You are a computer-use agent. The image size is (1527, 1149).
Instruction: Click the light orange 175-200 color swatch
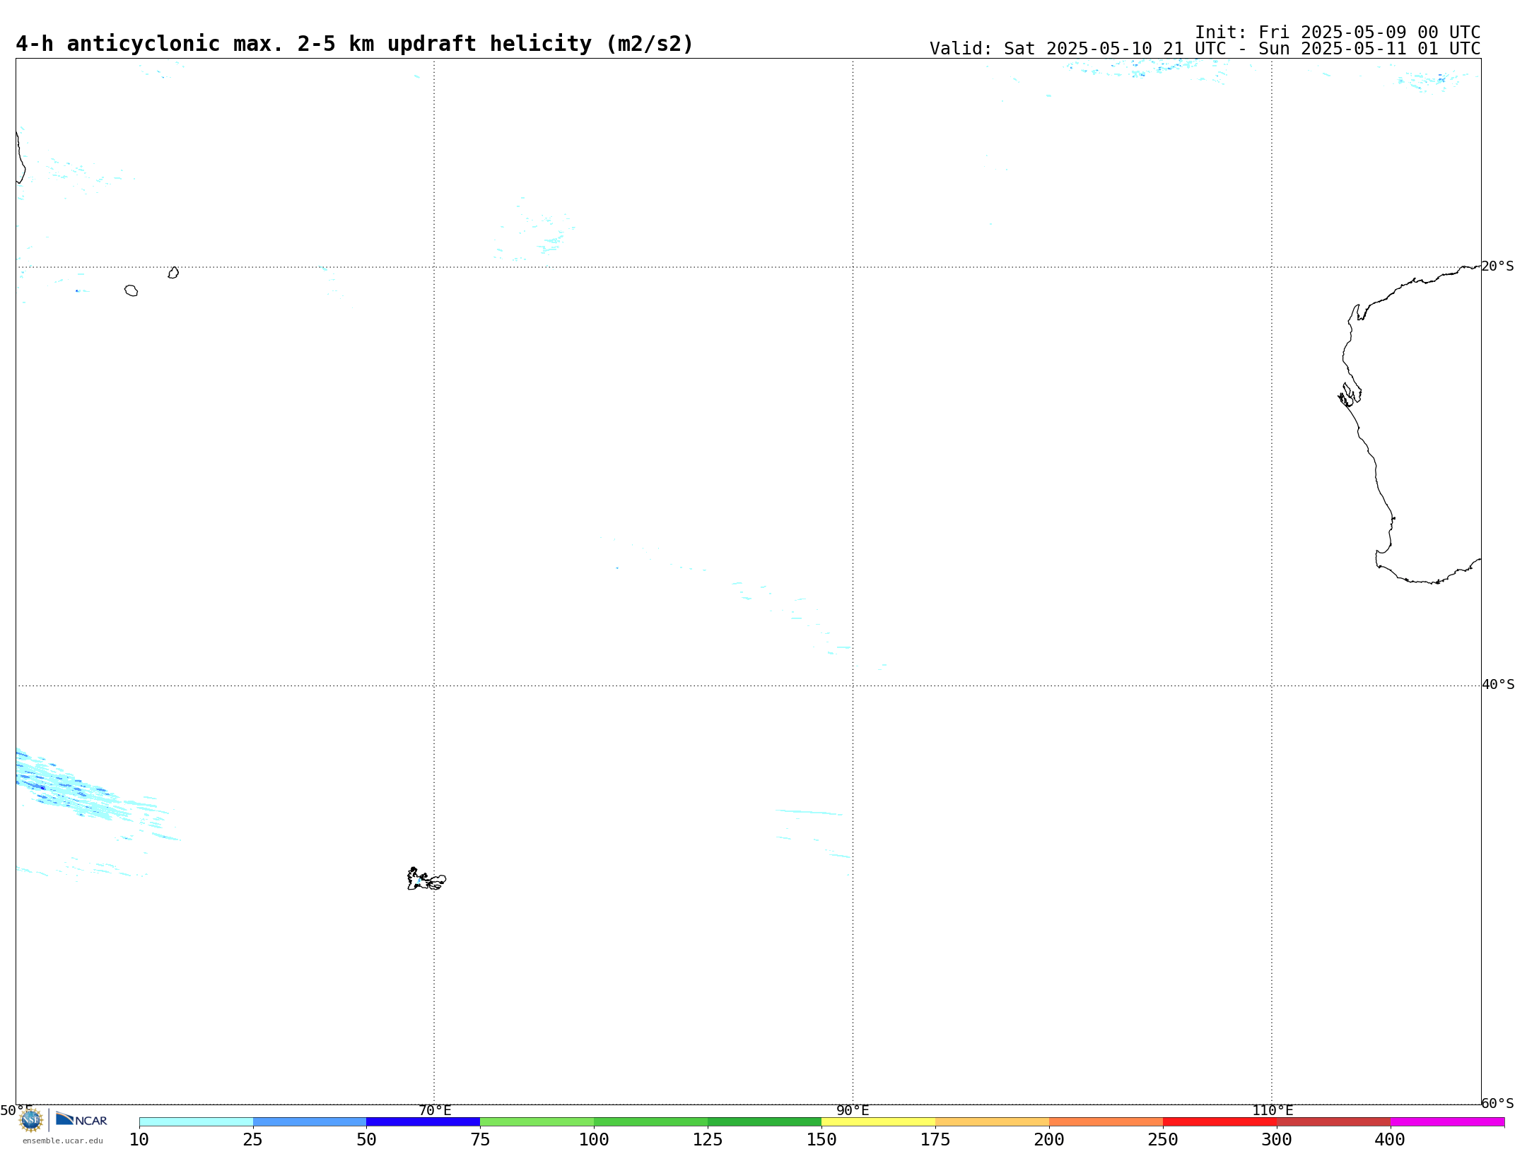click(993, 1122)
